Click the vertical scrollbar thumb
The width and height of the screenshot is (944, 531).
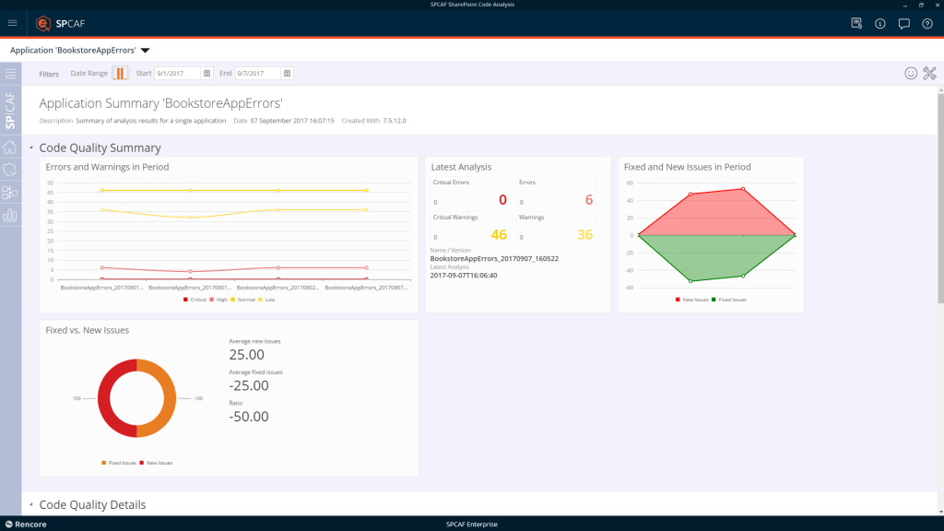(x=940, y=199)
